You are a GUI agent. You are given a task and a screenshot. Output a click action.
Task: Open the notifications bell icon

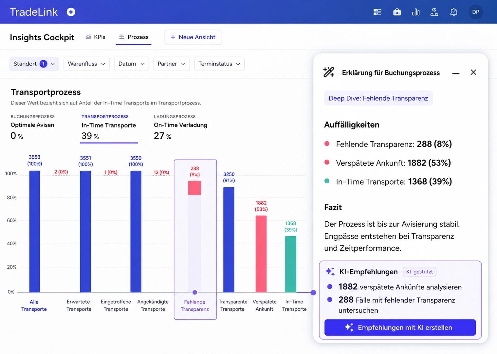[453, 12]
